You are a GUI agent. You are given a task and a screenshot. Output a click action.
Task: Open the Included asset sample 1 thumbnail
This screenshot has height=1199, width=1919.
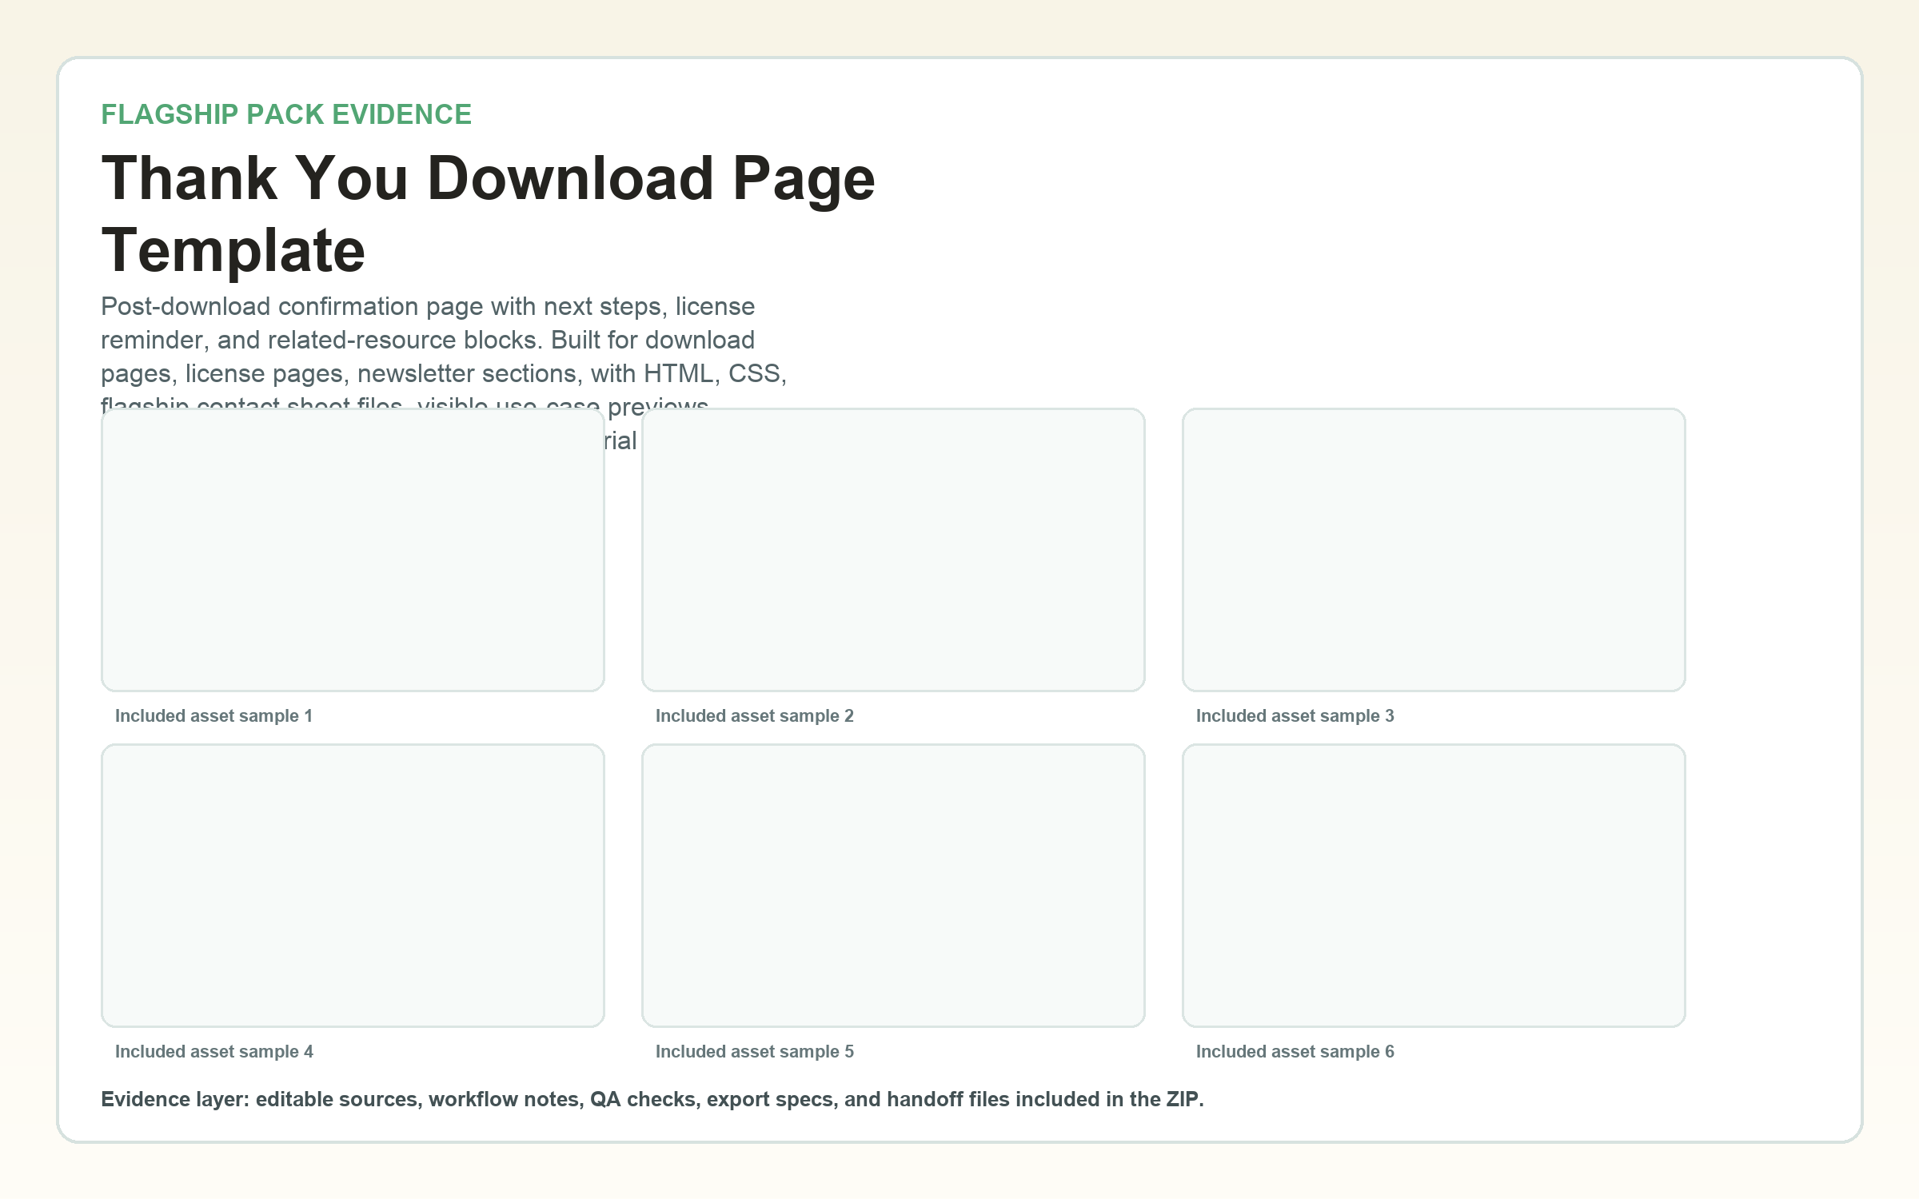pos(353,550)
